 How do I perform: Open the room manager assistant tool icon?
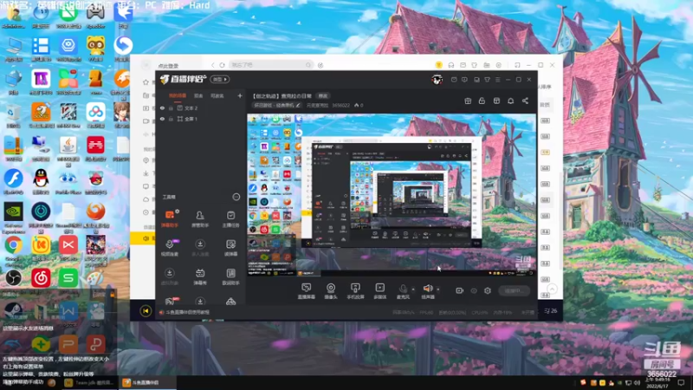click(x=200, y=219)
